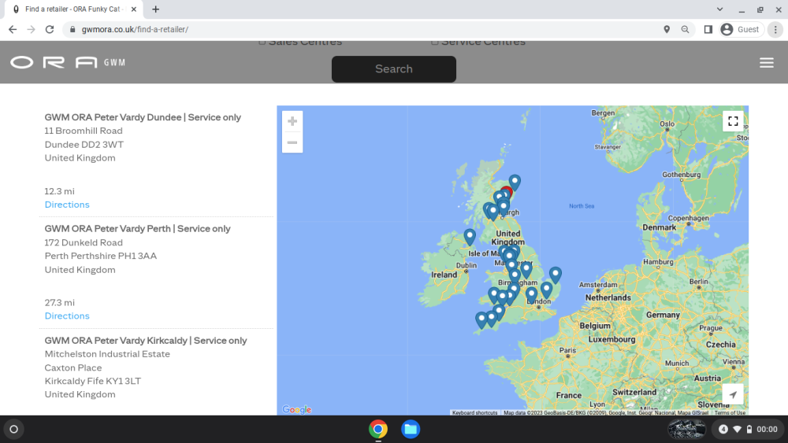Screen dimensions: 788x443
Task: Click Kirkcaldy Fife KY1 3LT address line
Action: coord(92,381)
